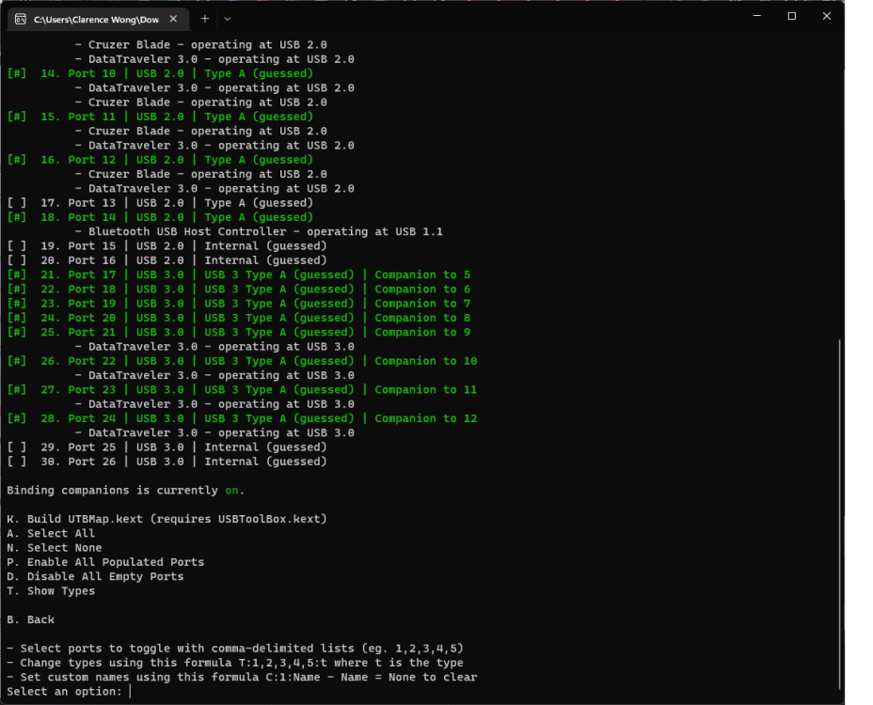Open a new terminal tab with the plus button
The height and width of the screenshot is (705, 873).
click(x=205, y=19)
